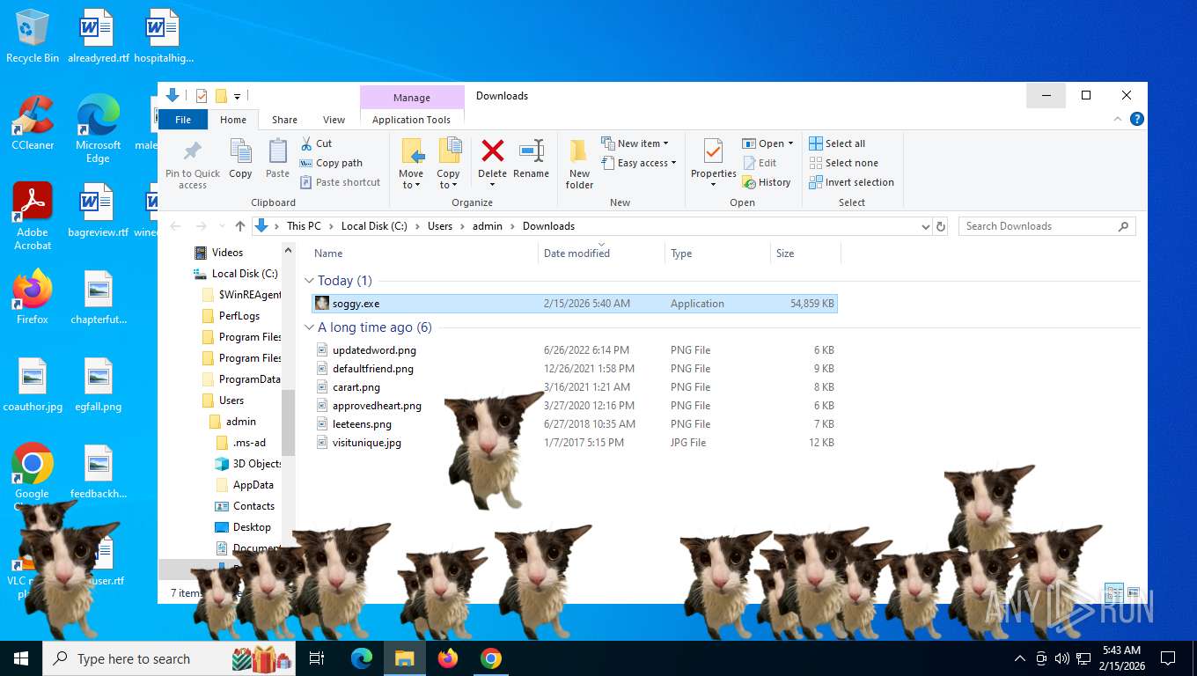Click the Manage contextual tab
This screenshot has width=1197, height=676.
point(412,98)
